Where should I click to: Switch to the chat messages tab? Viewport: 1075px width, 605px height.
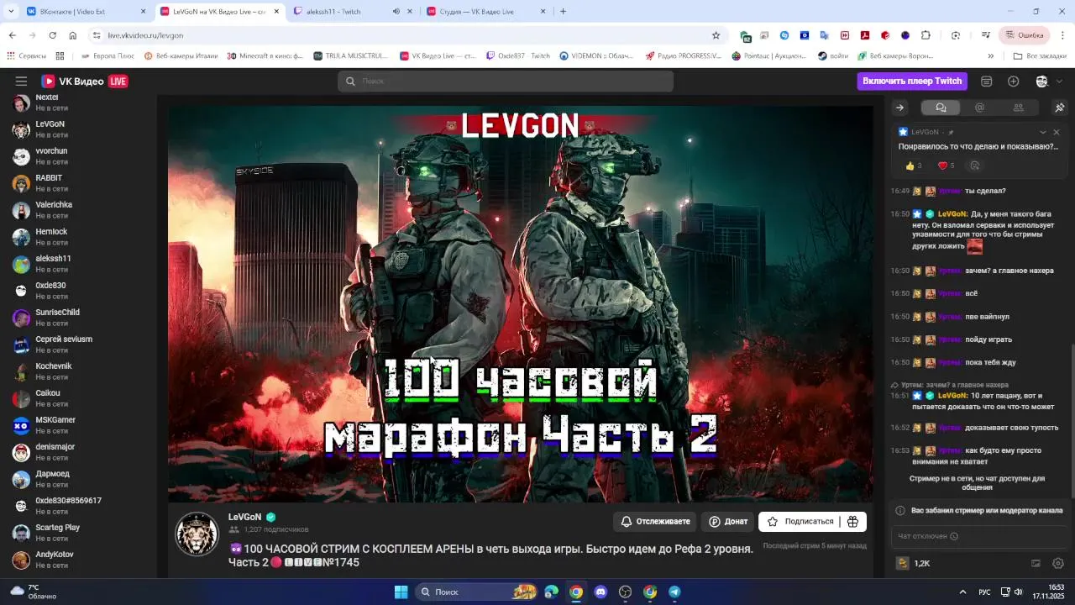pyautogui.click(x=941, y=108)
